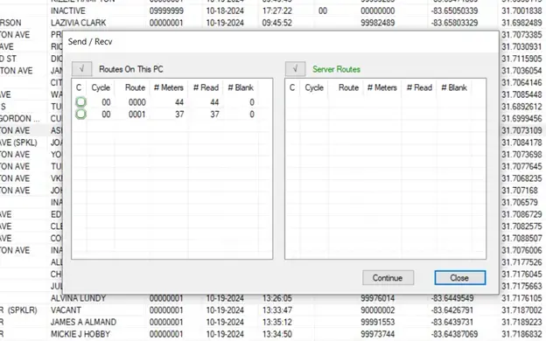This screenshot has width=546, height=341.
Task: Click the Continue button
Action: click(x=388, y=278)
